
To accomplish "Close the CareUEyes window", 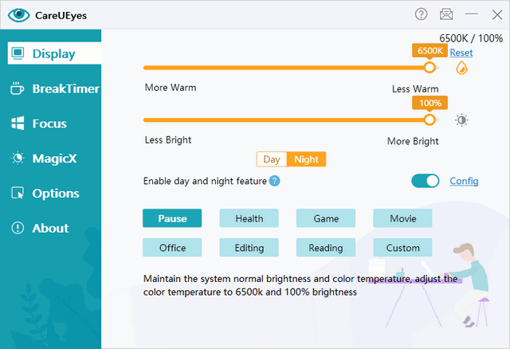I will (497, 14).
